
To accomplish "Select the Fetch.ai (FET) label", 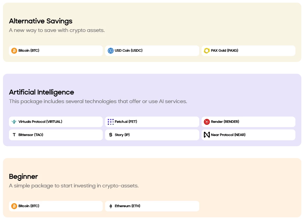I will [x=126, y=122].
